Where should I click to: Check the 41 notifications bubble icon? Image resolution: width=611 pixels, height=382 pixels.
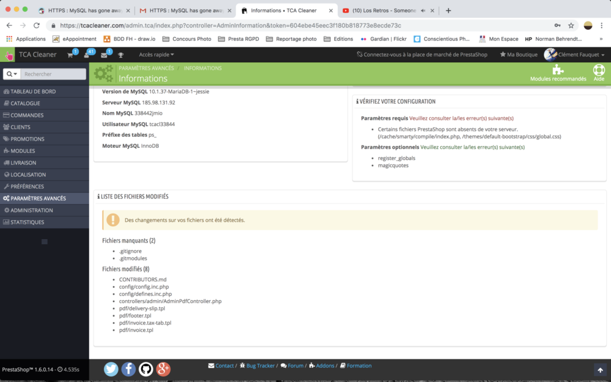tap(87, 54)
